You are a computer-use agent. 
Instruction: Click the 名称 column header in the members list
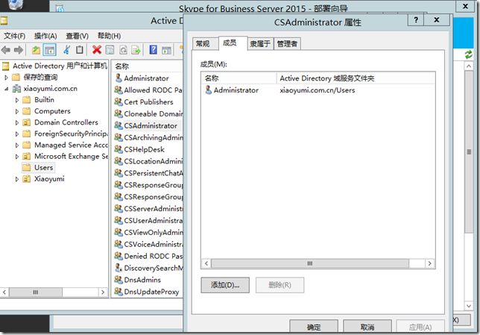[x=239, y=78]
